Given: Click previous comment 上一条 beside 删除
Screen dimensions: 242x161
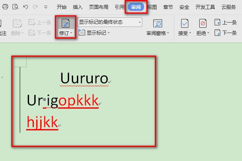Looking at the screenshot, I should 40,23.
